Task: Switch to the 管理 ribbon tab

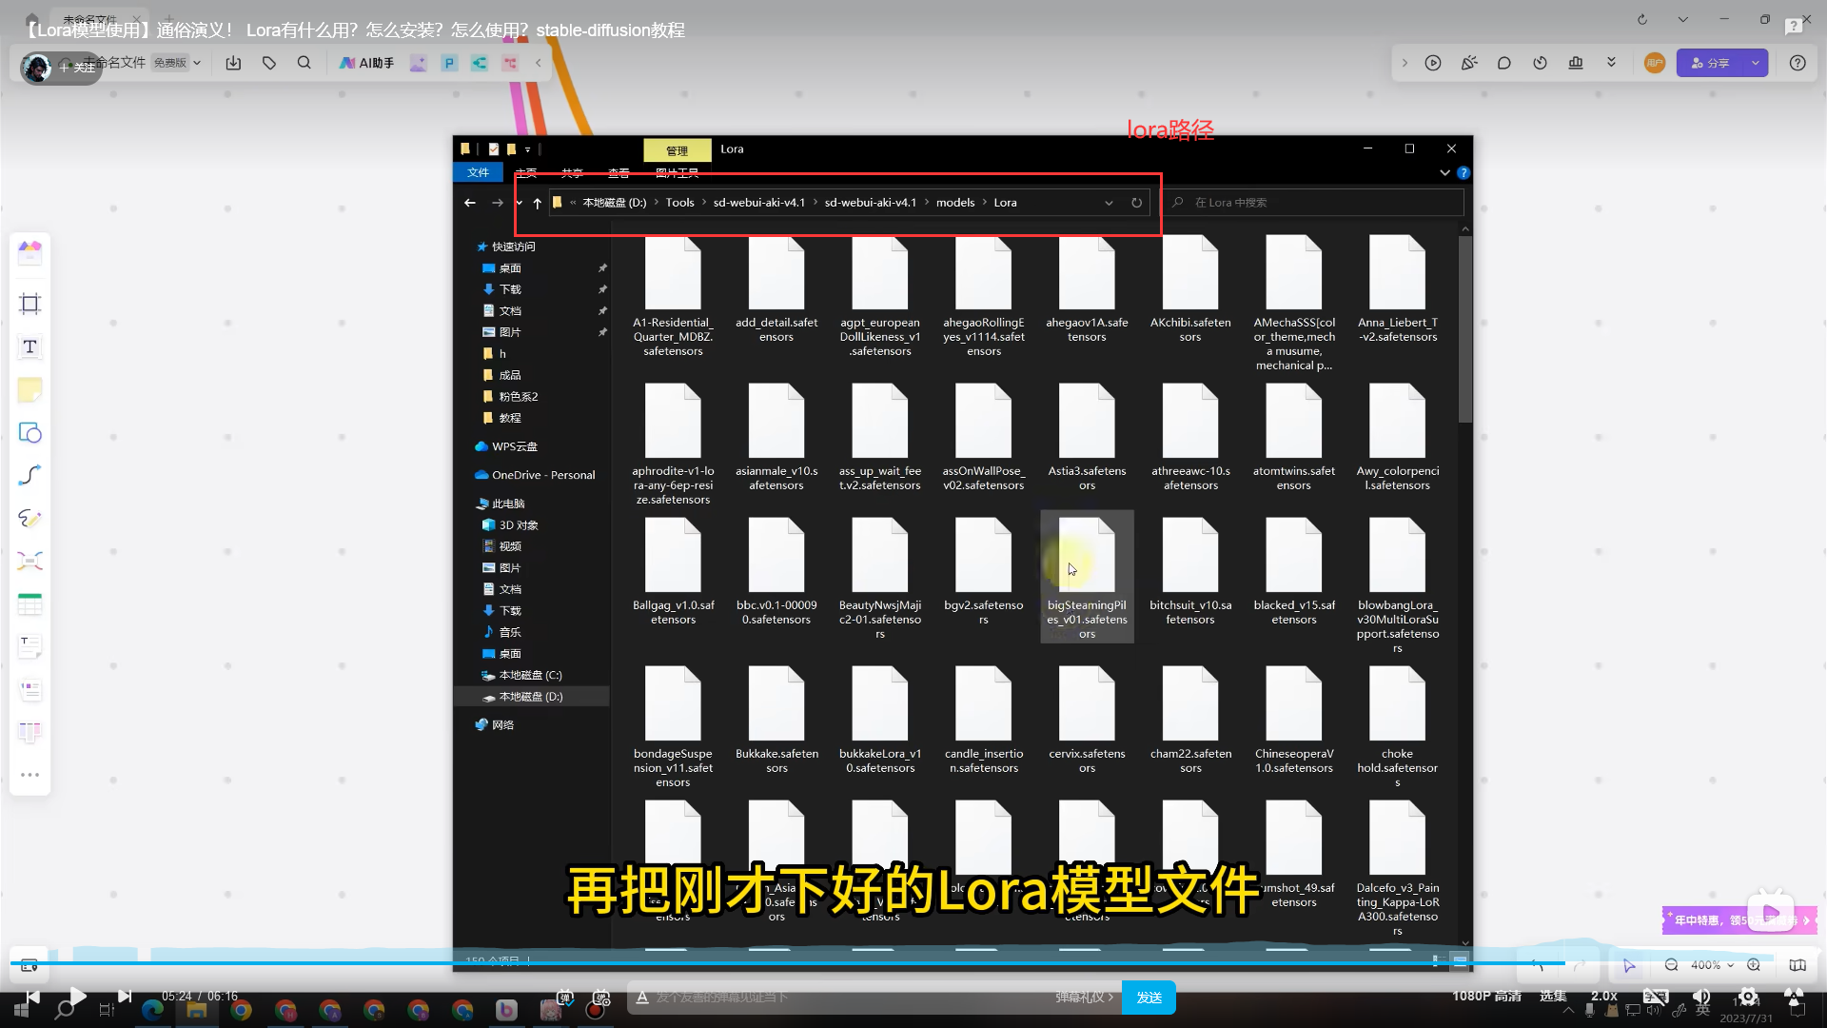Action: (x=677, y=150)
